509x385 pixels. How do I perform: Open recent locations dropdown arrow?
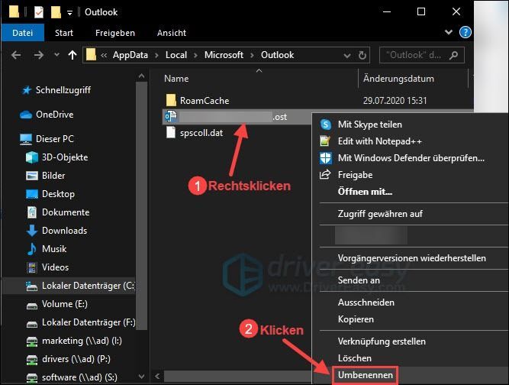[x=56, y=55]
